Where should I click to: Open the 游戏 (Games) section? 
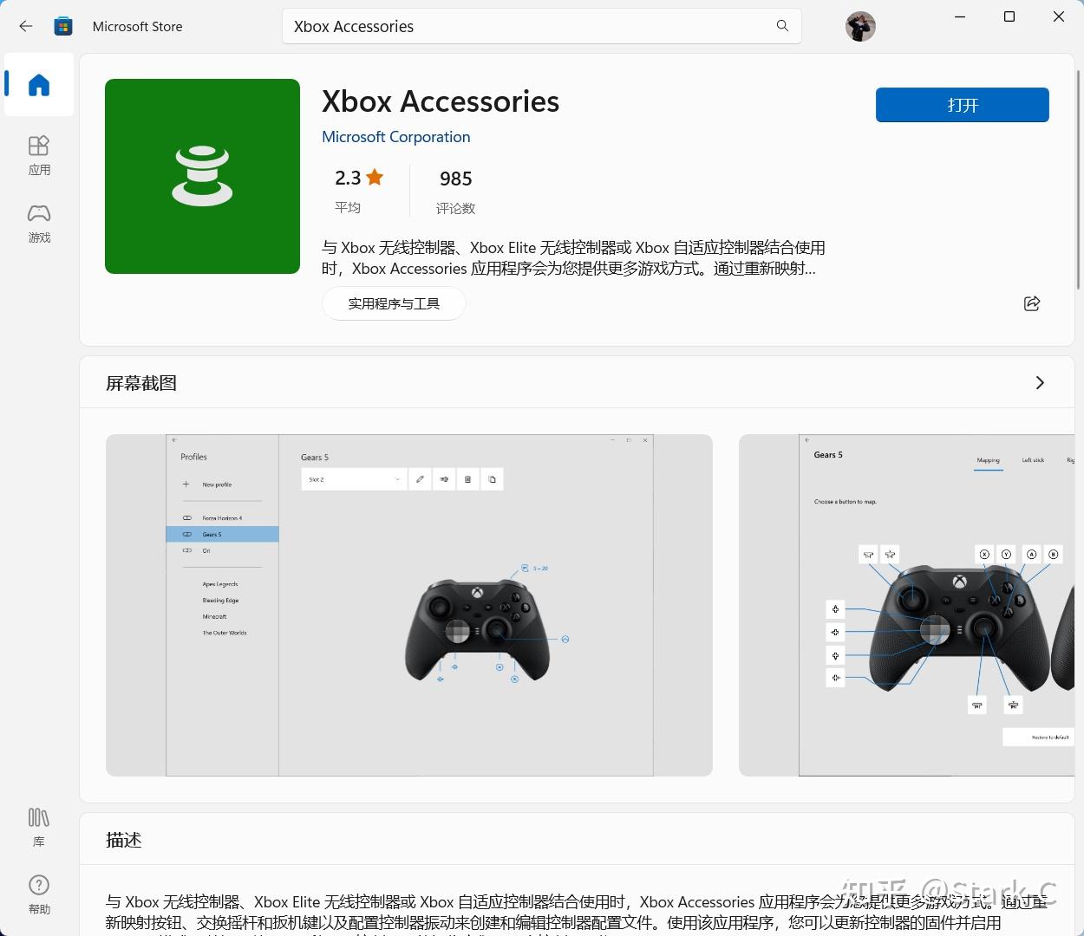click(x=39, y=223)
